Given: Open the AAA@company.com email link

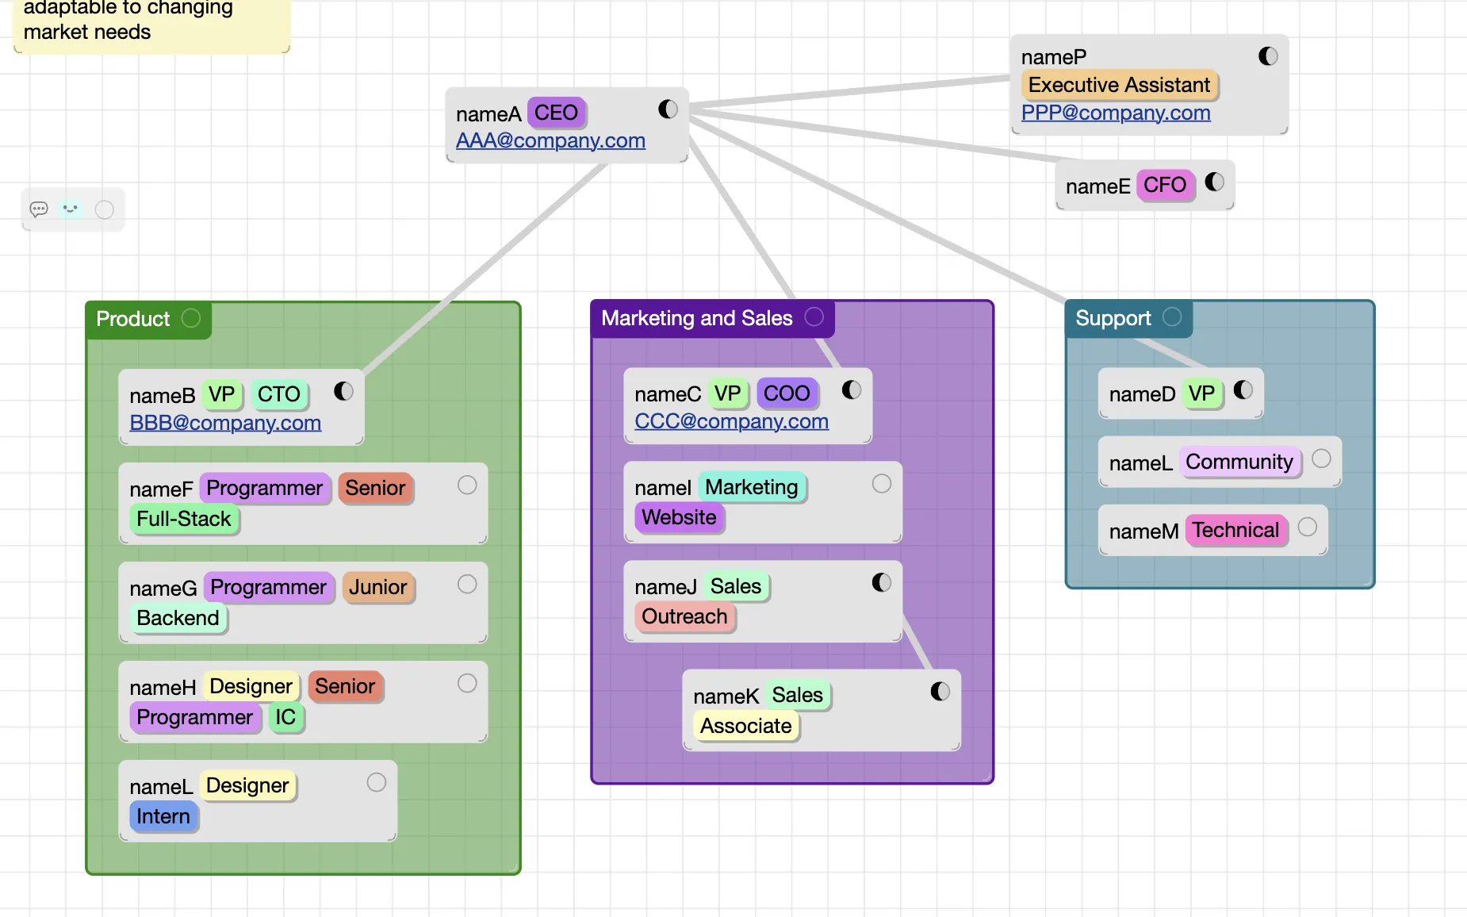Looking at the screenshot, I should (x=550, y=140).
